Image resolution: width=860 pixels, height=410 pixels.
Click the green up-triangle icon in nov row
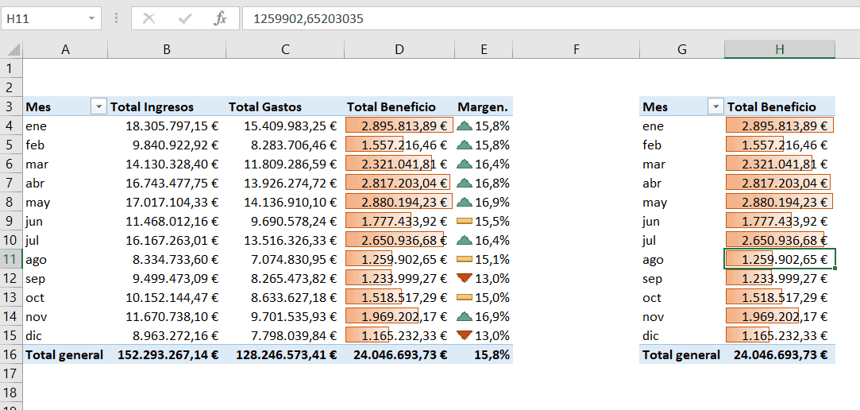pos(464,316)
